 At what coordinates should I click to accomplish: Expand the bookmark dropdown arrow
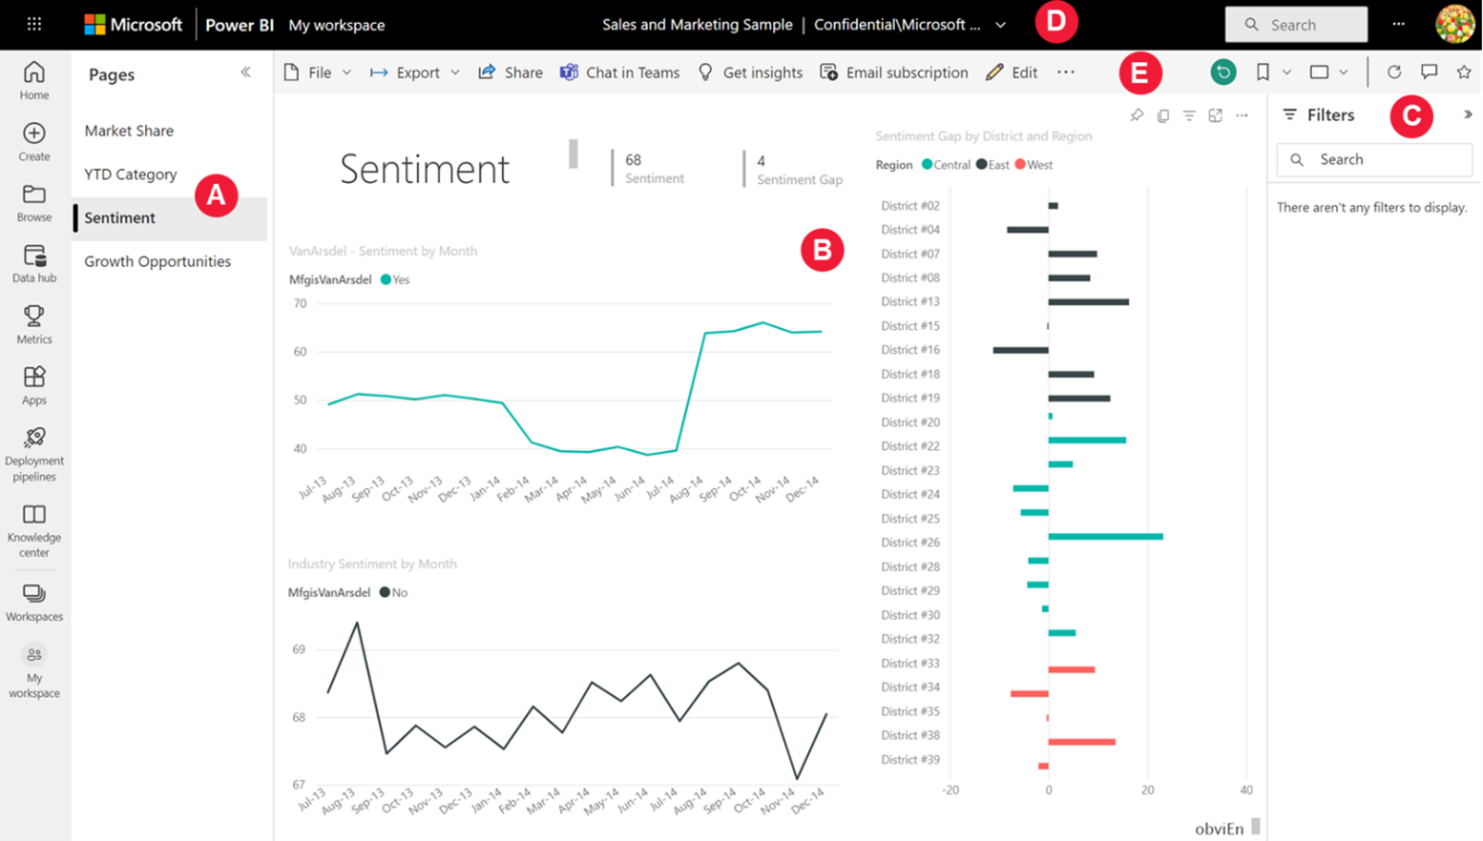tap(1287, 72)
